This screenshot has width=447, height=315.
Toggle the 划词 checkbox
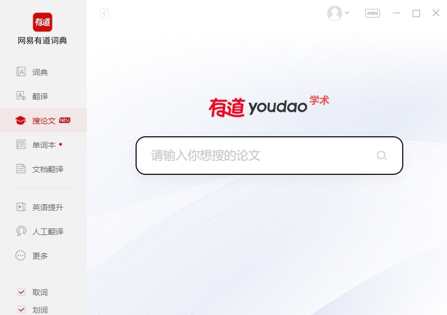pos(22,309)
